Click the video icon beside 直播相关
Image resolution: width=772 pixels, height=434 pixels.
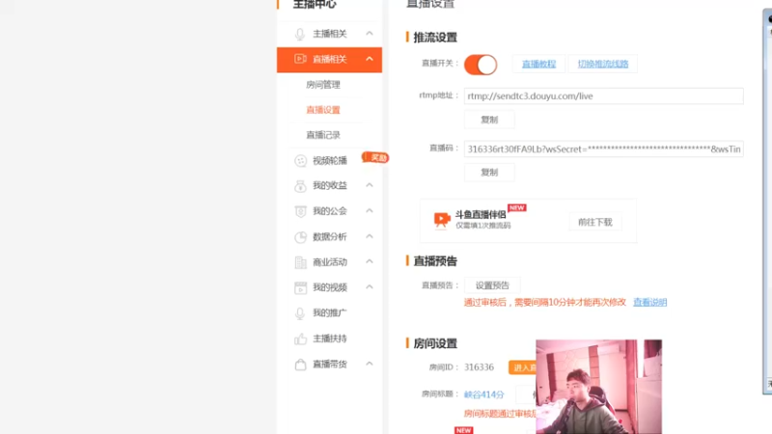coord(300,59)
